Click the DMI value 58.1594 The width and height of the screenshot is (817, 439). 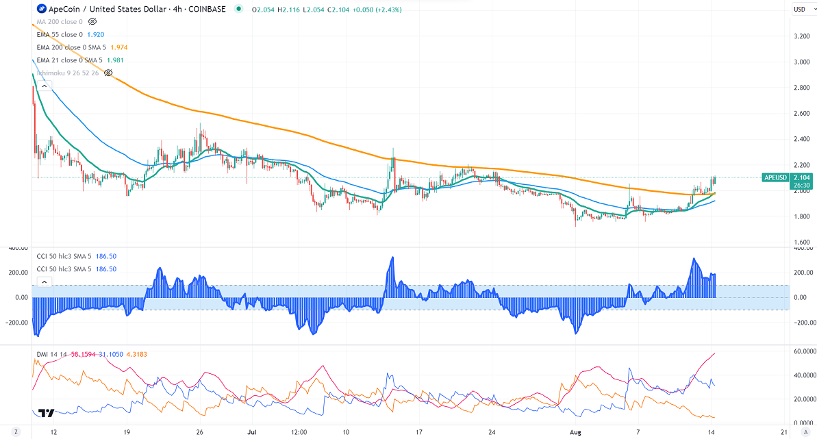[x=84, y=355]
